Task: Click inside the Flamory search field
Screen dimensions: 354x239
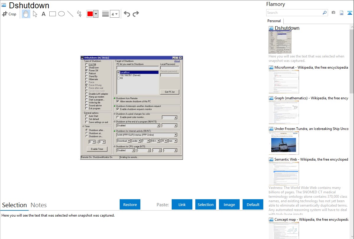Action: (x=294, y=13)
